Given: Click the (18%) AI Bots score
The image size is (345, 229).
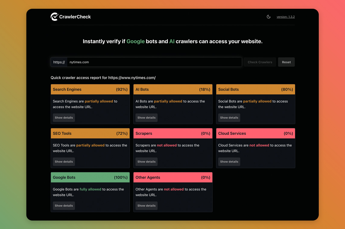Looking at the screenshot, I should tap(205, 89).
